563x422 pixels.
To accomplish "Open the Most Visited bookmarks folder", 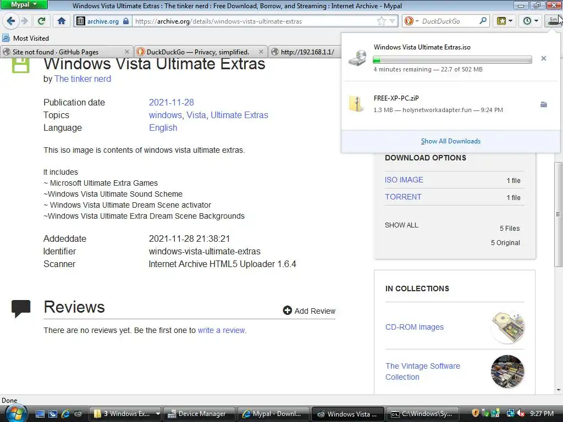I will click(x=25, y=38).
